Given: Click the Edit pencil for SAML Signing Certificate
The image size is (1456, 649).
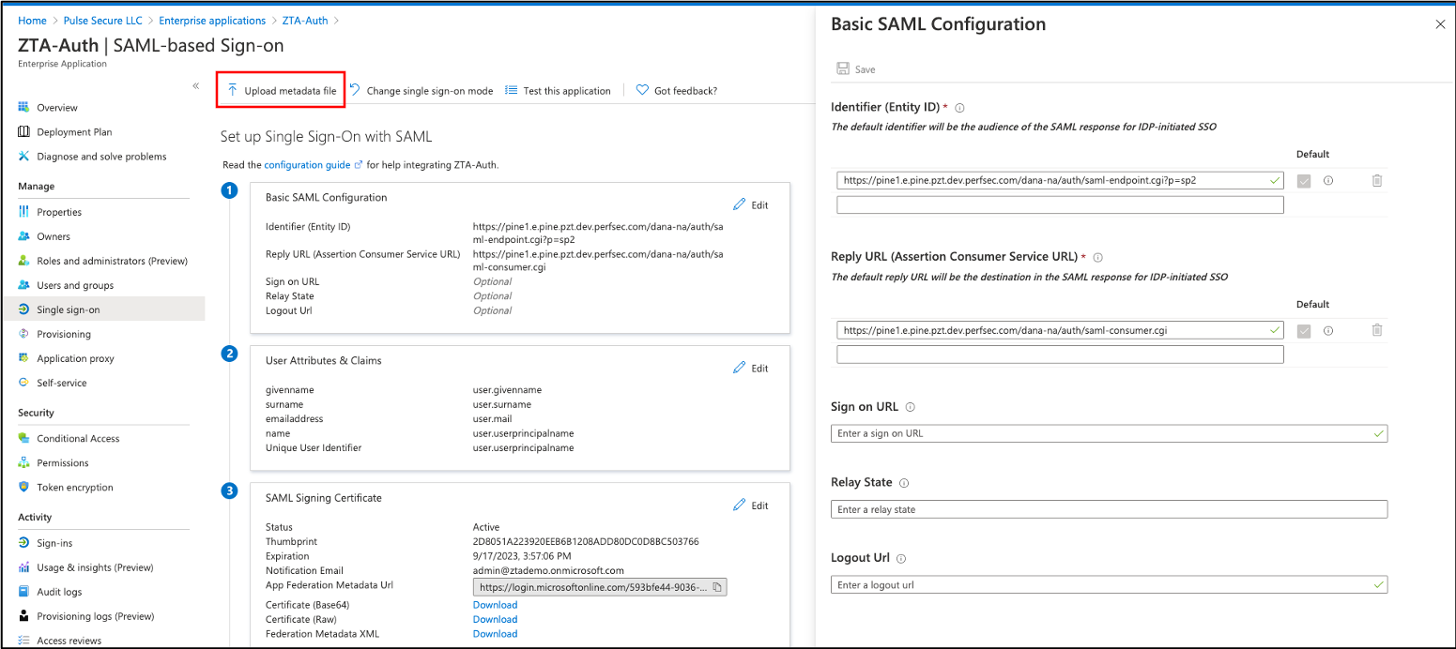Looking at the screenshot, I should point(741,505).
